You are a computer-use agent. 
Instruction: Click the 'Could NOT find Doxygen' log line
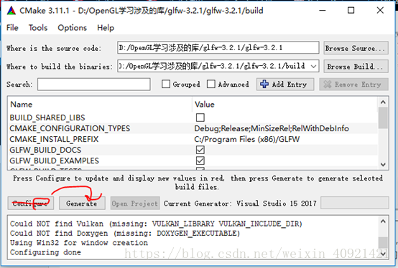point(125,233)
